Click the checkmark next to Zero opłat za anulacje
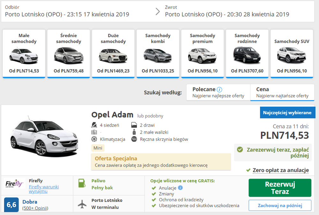 tap(248, 170)
